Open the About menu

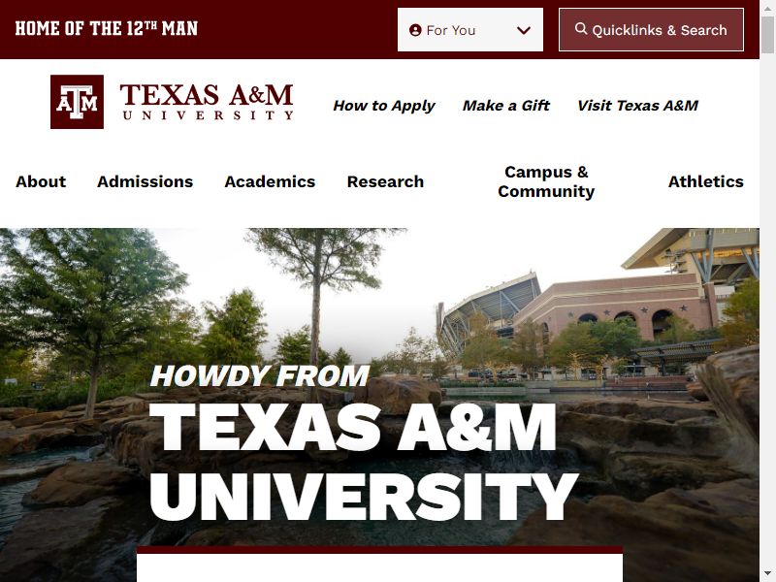coord(41,181)
